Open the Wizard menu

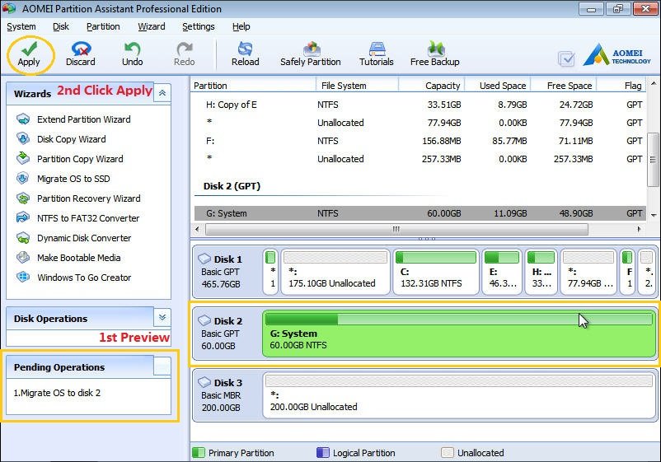click(152, 26)
